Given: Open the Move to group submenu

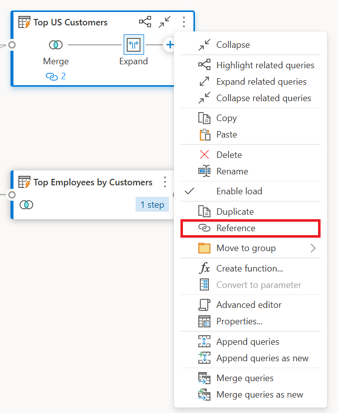Looking at the screenshot, I should tap(250, 248).
